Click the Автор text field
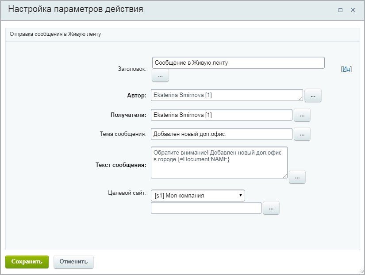The image size is (365, 275). click(226, 95)
